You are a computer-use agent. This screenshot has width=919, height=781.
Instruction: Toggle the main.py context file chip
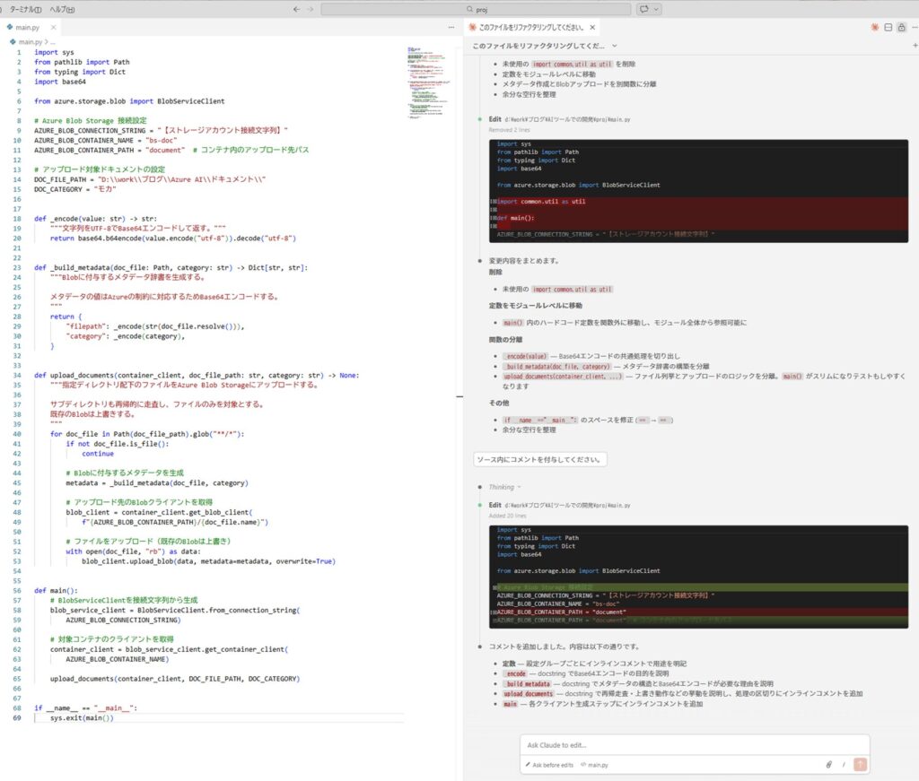click(594, 765)
